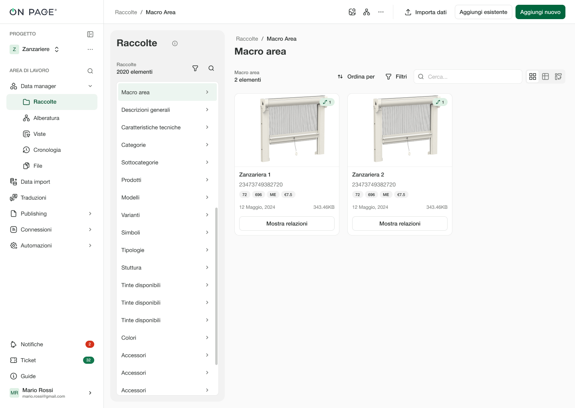Open the hierarchy tree icon in header
This screenshot has height=408, width=575.
pyautogui.click(x=367, y=12)
